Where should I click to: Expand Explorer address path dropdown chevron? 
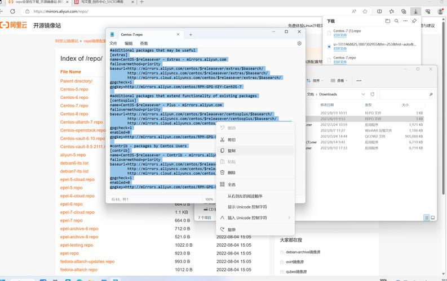tap(363, 94)
